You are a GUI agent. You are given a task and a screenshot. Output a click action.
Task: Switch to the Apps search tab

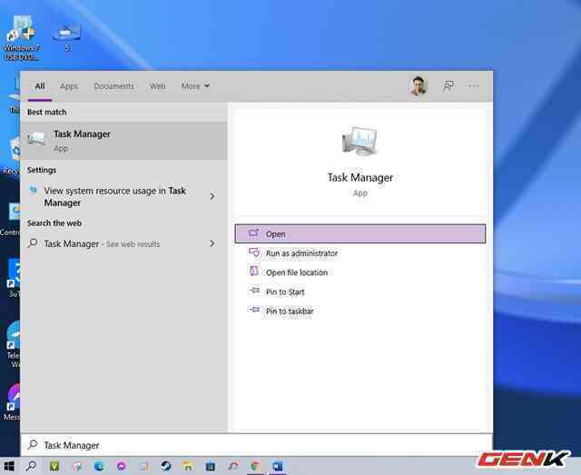click(69, 86)
